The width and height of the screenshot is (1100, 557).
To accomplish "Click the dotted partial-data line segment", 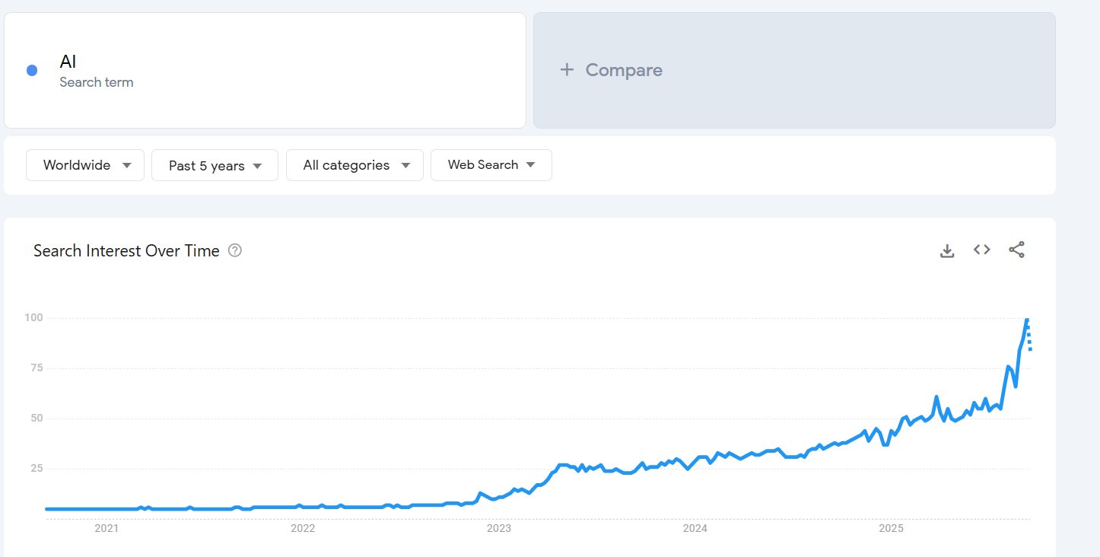I will click(x=1029, y=339).
